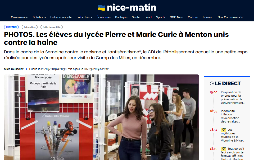Open the Criseukraine menu section
This screenshot has width=254, height=160.
19,17
